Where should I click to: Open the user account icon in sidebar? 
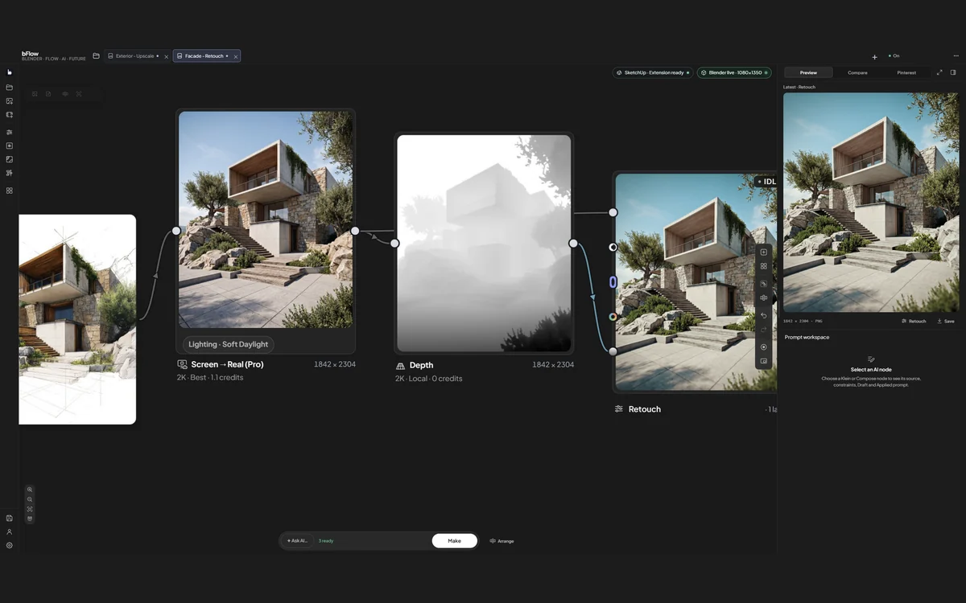[x=10, y=531]
